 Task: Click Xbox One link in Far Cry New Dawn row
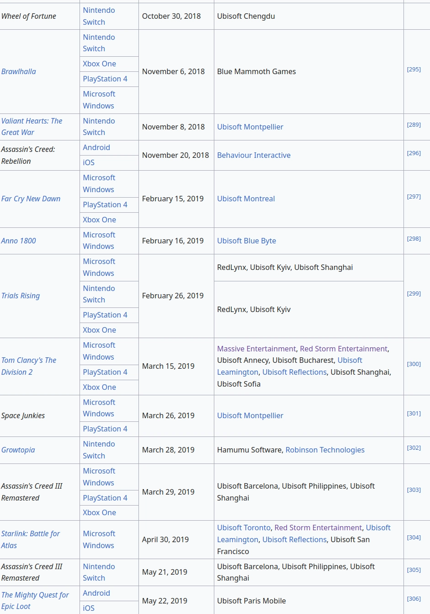100,220
